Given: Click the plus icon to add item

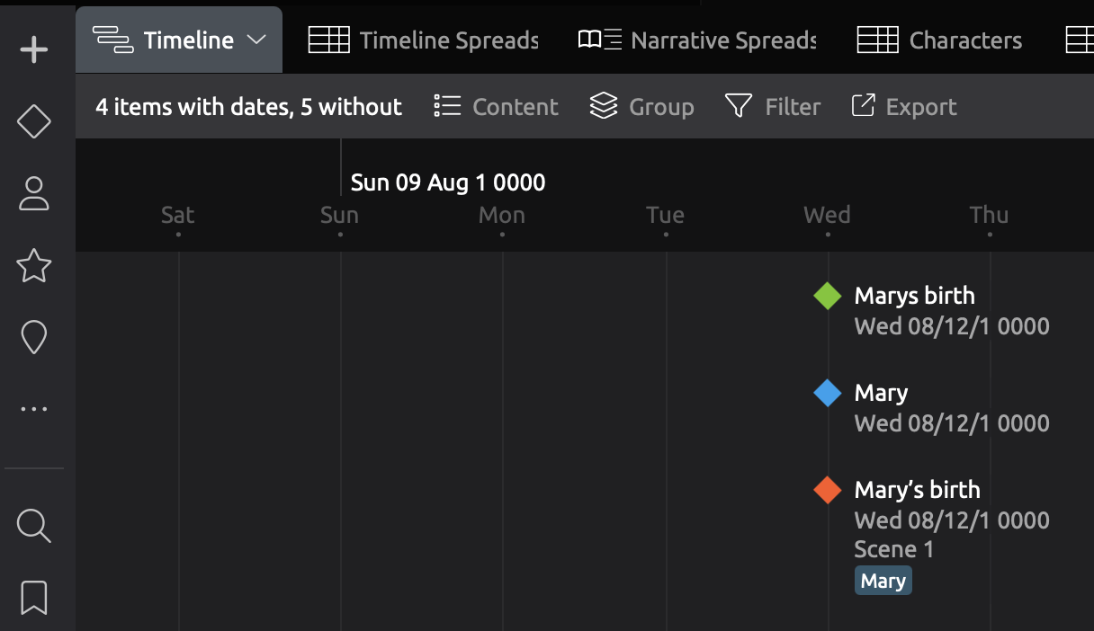Looking at the screenshot, I should [x=34, y=49].
